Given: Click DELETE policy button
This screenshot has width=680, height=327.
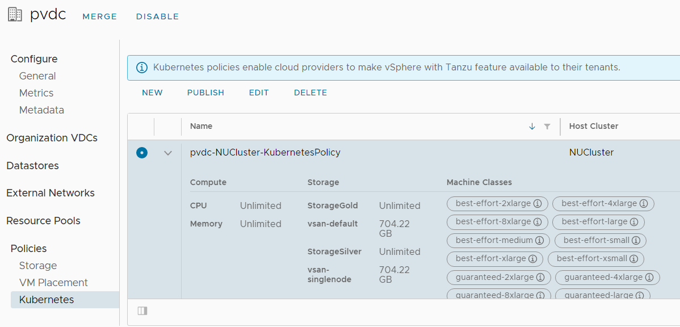Looking at the screenshot, I should (310, 93).
